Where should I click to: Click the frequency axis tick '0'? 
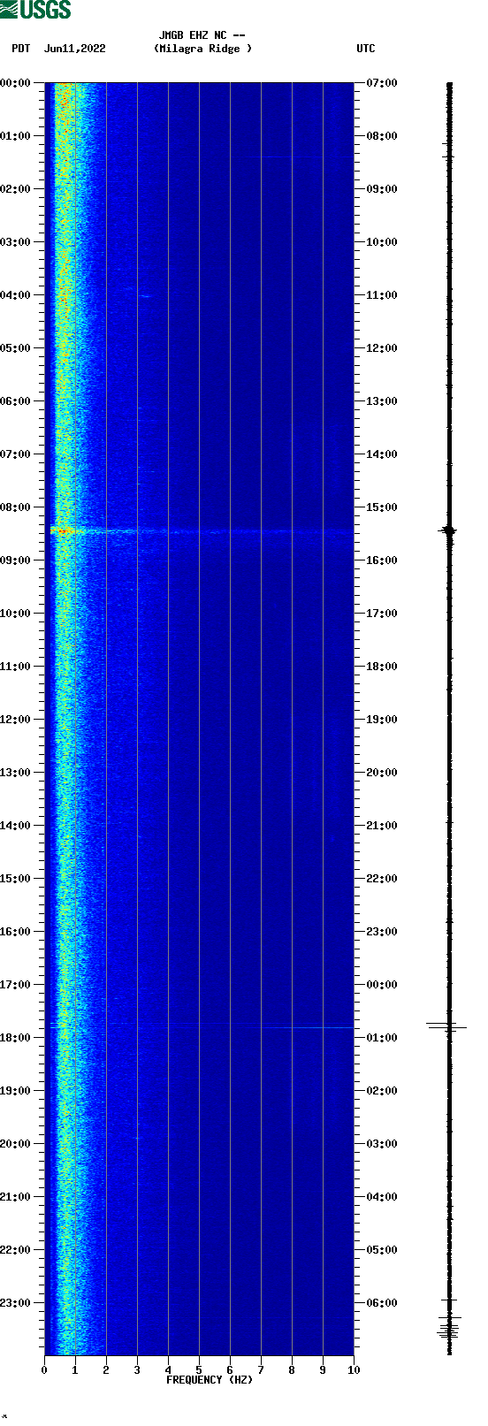44,1370
